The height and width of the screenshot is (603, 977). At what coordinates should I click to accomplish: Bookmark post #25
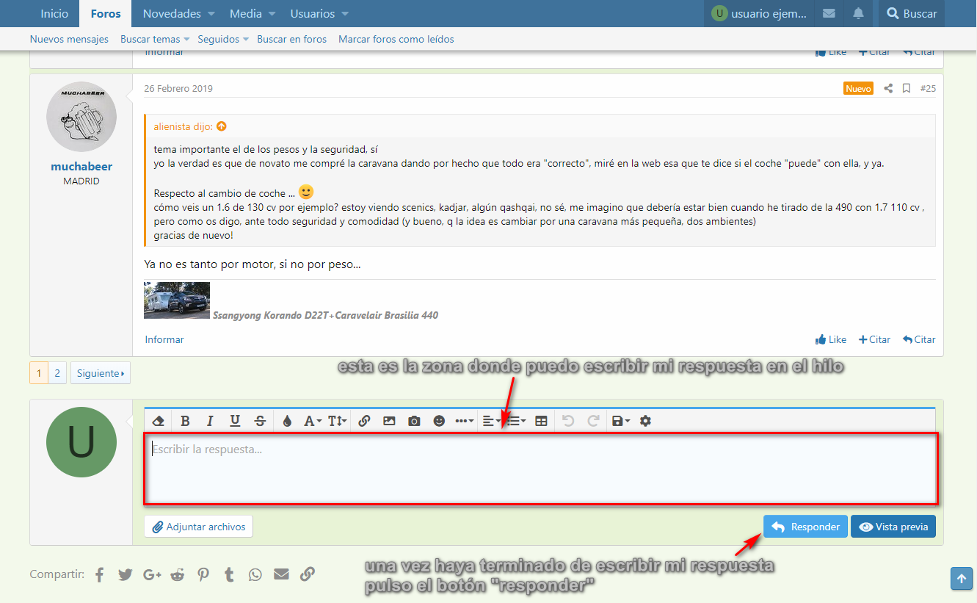[x=907, y=88]
